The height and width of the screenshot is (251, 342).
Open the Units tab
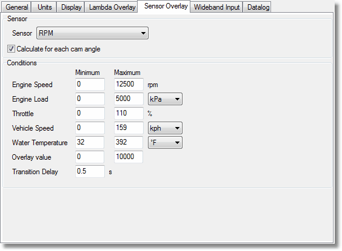coord(44,7)
